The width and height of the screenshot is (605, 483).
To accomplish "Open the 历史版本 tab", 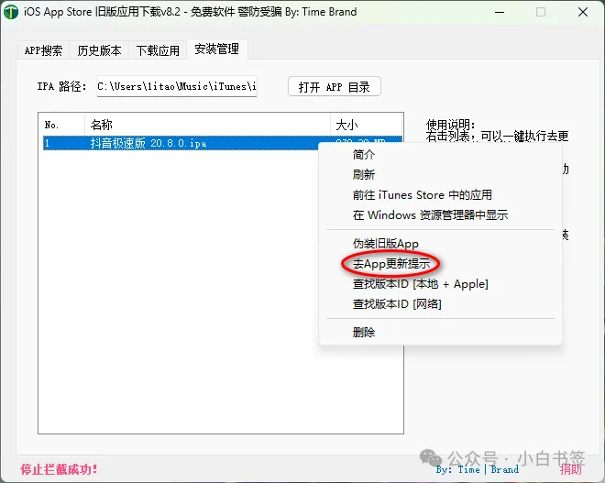I will [99, 50].
